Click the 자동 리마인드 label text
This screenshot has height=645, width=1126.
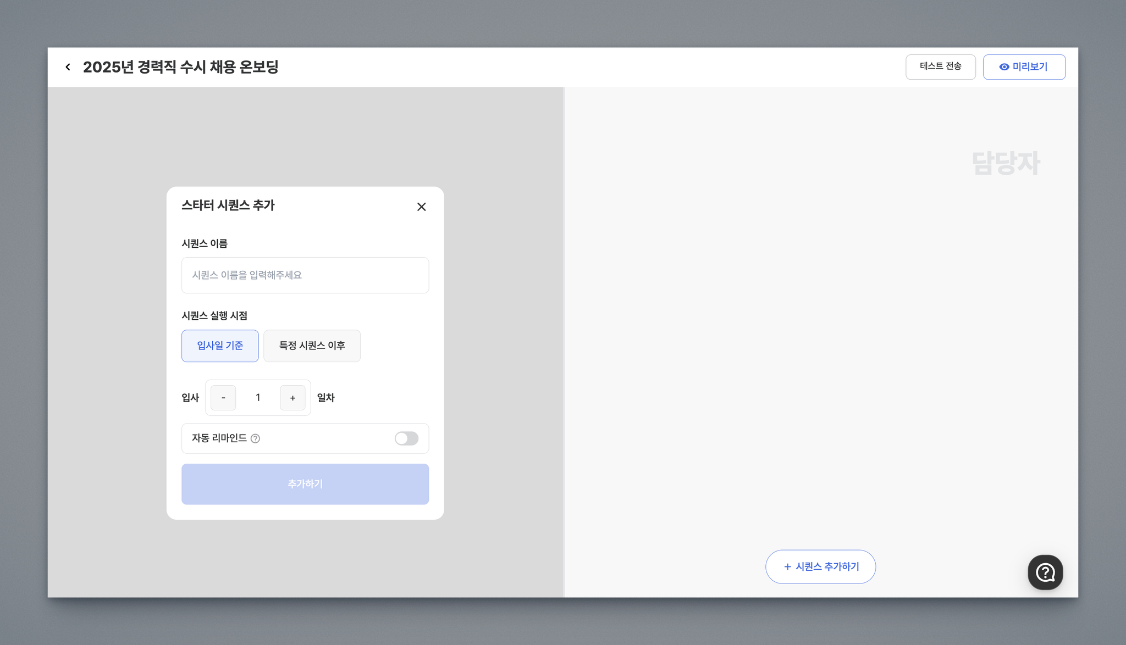click(x=219, y=438)
